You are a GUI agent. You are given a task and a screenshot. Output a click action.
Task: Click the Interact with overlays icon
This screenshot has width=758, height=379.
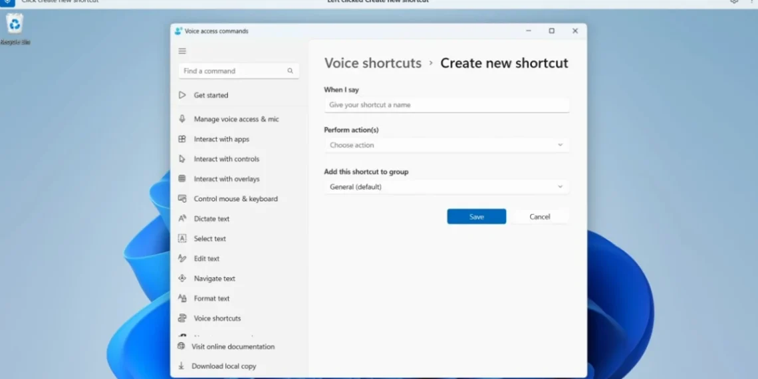182,178
